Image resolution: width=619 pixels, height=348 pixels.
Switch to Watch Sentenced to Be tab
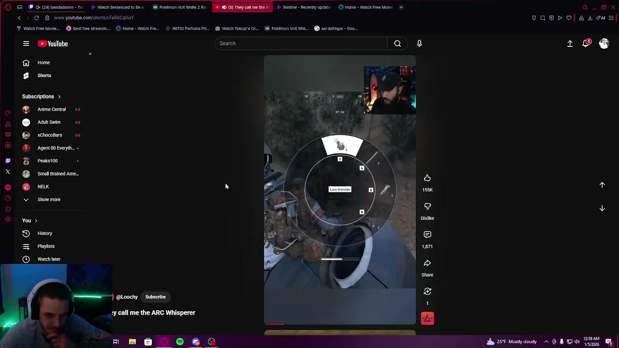coord(118,7)
